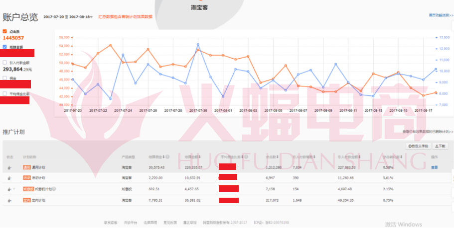The image size is (454, 228).
Task: Click 结算佣金 value 30,575.43
Action: [156, 167]
